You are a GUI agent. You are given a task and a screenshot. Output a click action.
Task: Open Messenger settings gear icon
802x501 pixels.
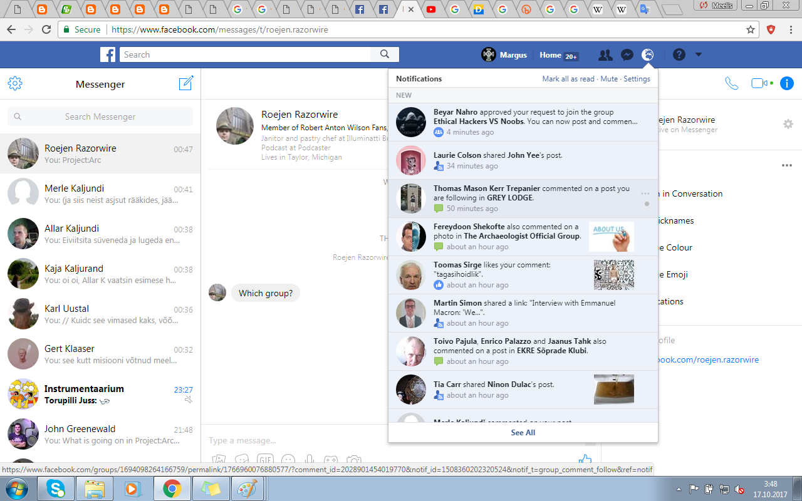click(15, 83)
